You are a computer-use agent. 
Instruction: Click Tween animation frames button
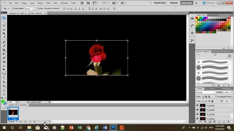pos(39,122)
